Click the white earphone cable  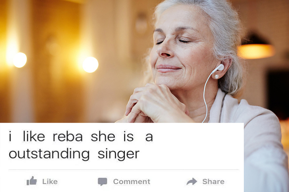pos(206,96)
